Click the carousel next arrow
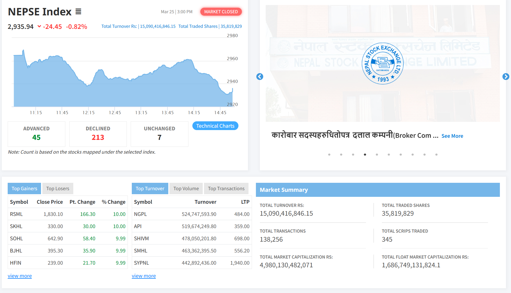The image size is (511, 293). 506,77
